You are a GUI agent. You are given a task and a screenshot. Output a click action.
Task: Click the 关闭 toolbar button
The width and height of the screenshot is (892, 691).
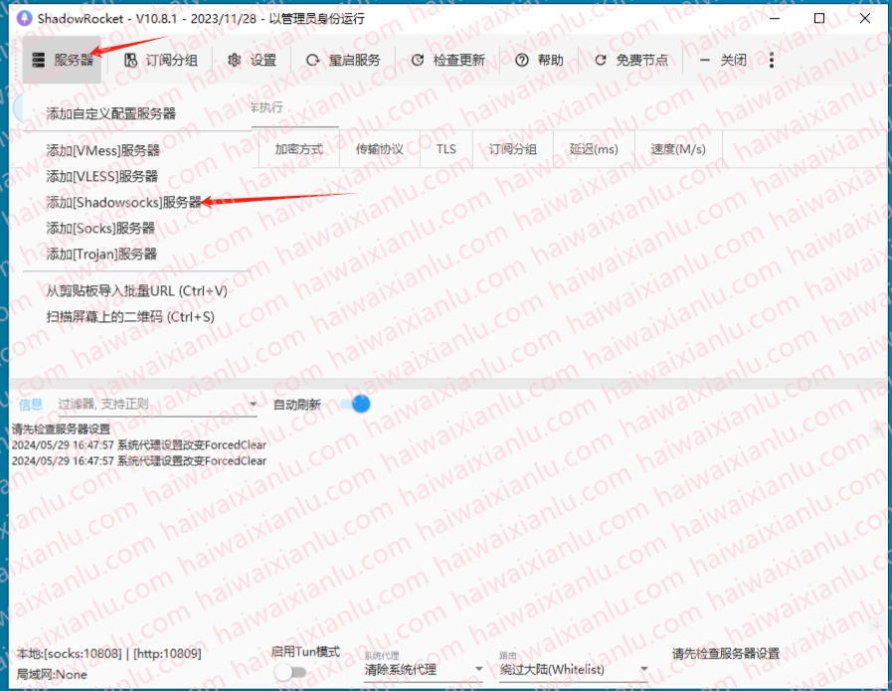[x=723, y=60]
